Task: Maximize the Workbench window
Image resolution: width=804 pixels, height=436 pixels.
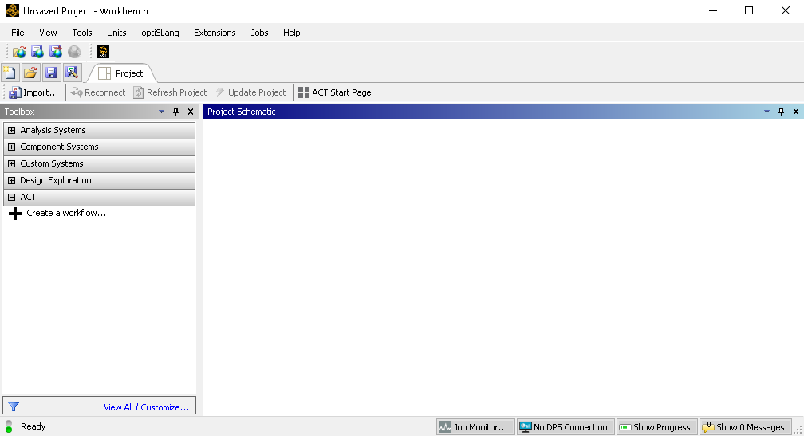Action: click(x=749, y=10)
